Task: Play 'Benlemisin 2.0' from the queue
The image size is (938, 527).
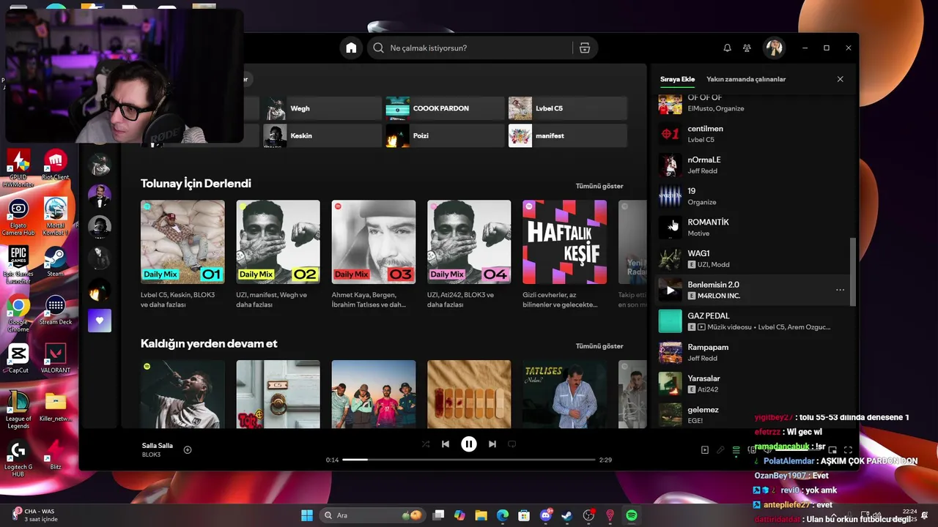Action: (x=670, y=290)
